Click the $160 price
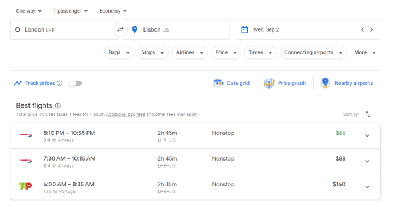The width and height of the screenshot is (393, 207). 339,184
